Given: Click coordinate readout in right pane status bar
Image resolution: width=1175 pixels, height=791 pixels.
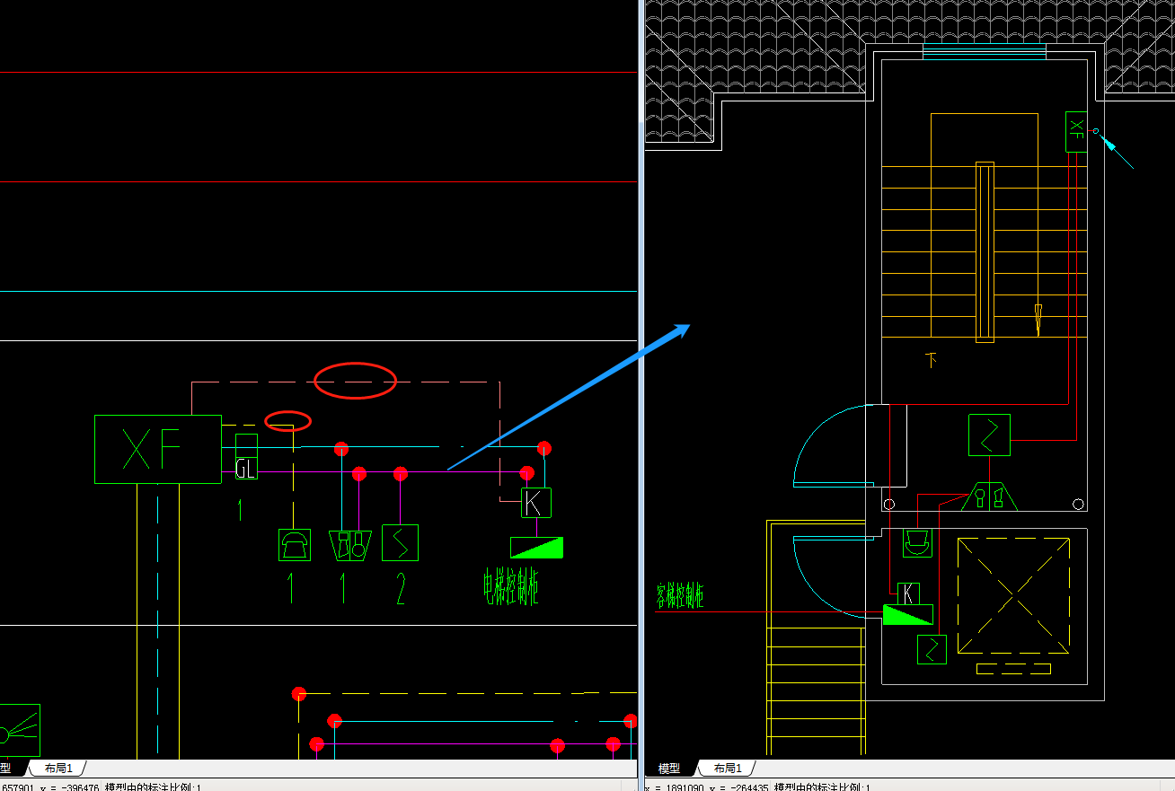Looking at the screenshot, I should click(x=758, y=787).
